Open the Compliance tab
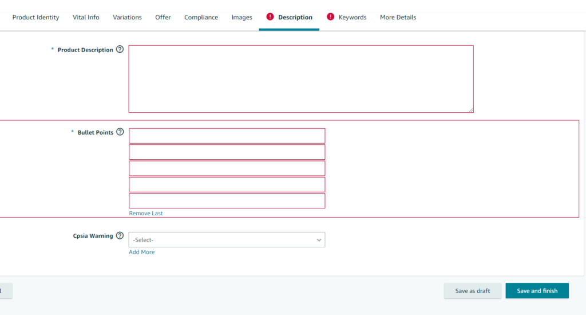This screenshot has width=586, height=315. pos(201,17)
